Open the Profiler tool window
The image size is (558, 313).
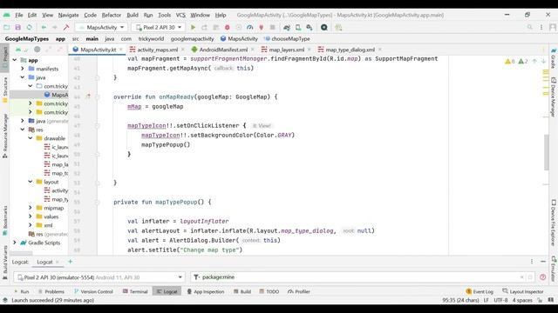[299, 291]
